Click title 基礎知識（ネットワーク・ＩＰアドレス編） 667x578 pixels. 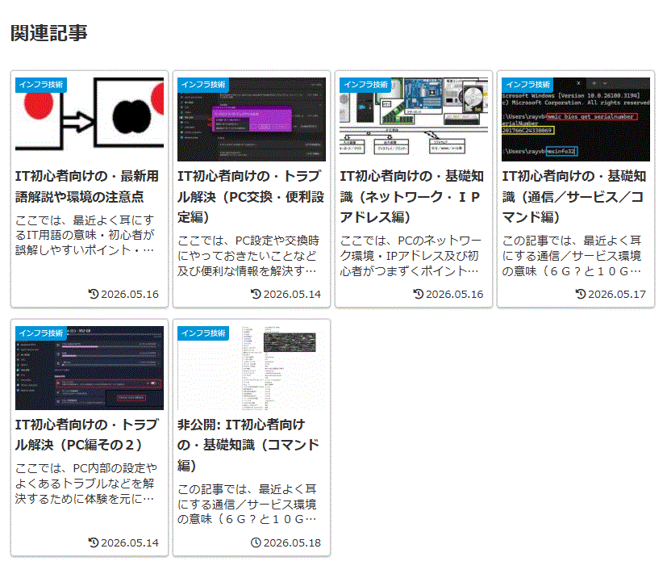412,197
